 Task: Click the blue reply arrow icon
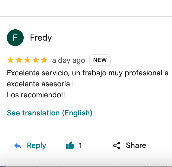(18, 146)
